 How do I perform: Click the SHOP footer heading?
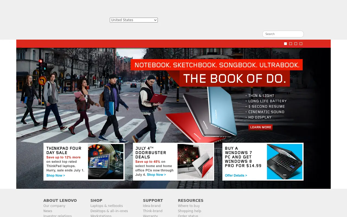tap(96, 200)
